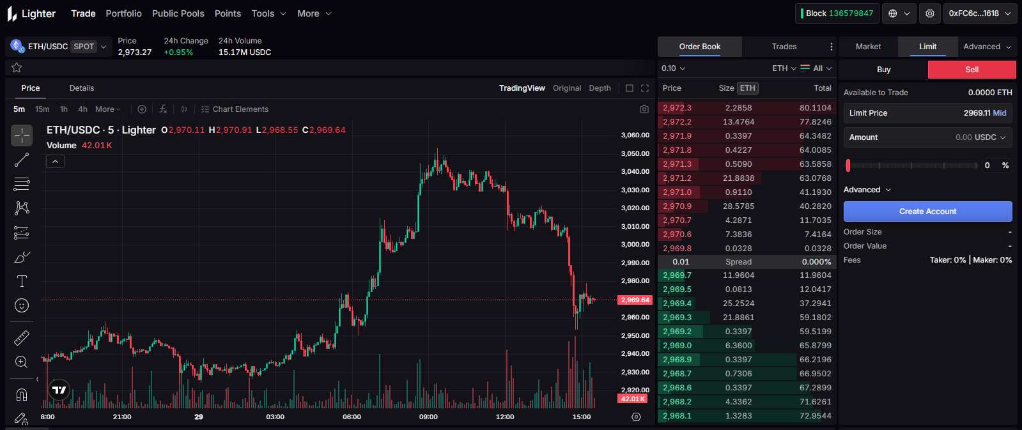
Task: Switch to the Trades tab
Action: click(x=784, y=47)
